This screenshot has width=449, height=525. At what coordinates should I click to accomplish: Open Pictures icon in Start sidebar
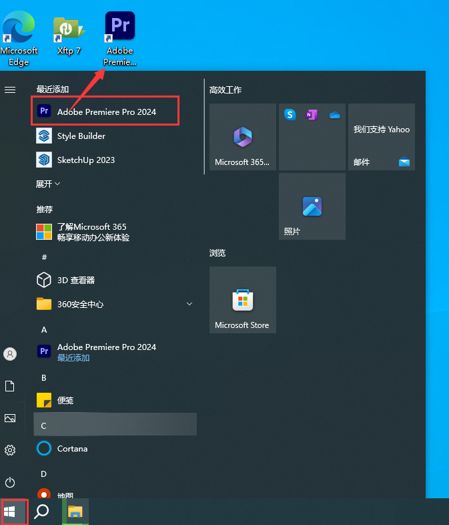point(10,418)
